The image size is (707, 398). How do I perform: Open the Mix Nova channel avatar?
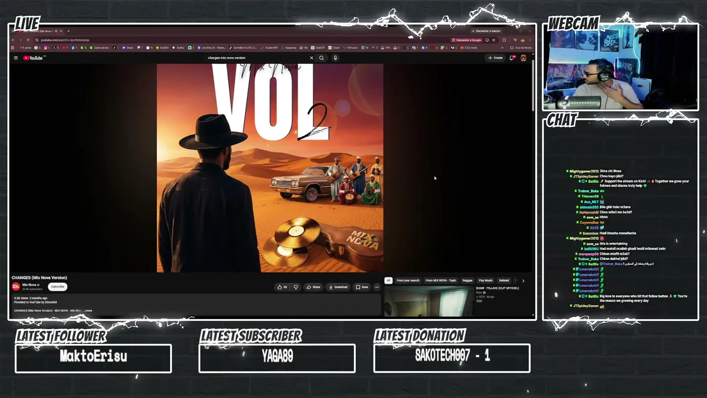(x=16, y=286)
